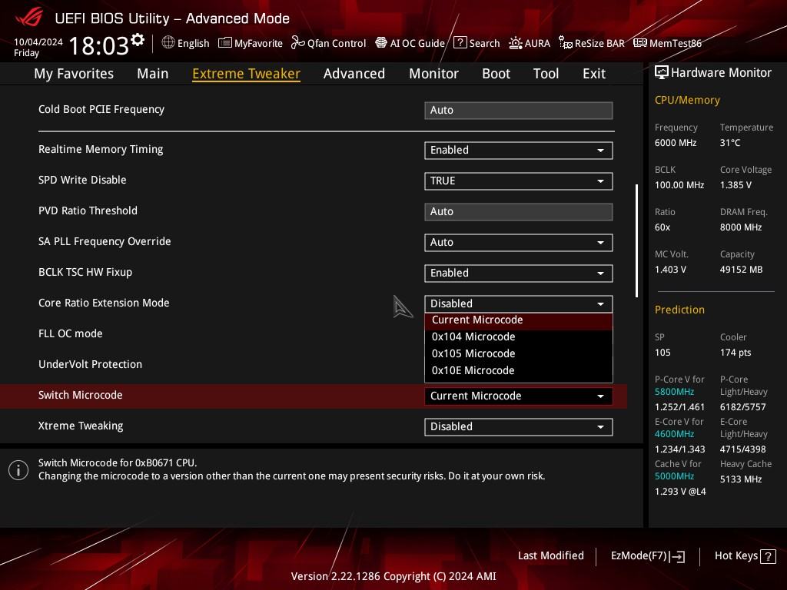787x590 pixels.
Task: Click the EzMode exit arrow icon
Action: click(677, 556)
